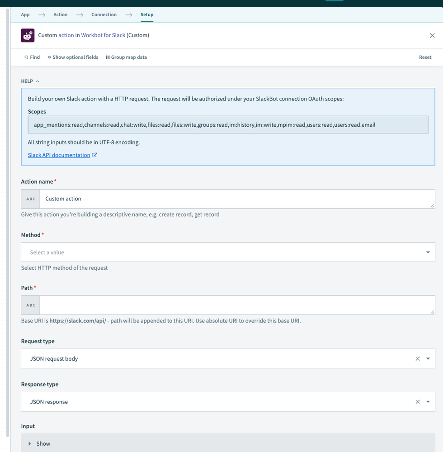
Task: Go to the App step tab
Action: (x=25, y=14)
